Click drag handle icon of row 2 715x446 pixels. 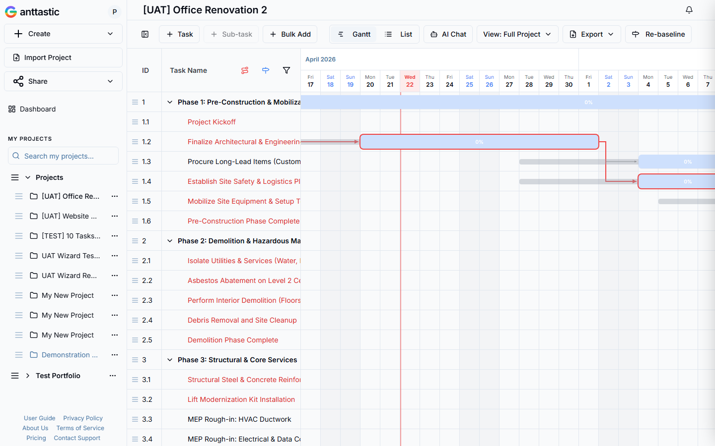click(135, 241)
